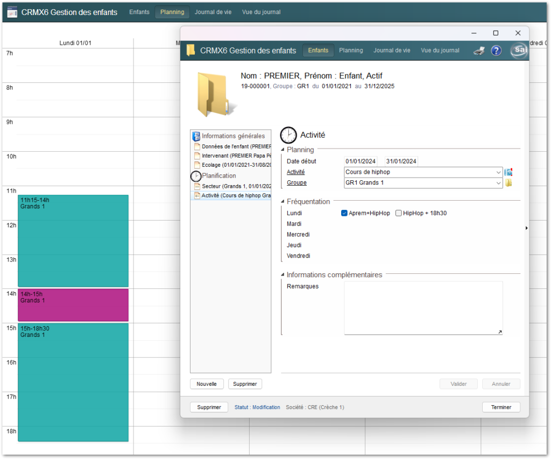Open the Groupe dropdown showing GR1 Grands 1
This screenshot has width=551, height=459.
pos(423,183)
